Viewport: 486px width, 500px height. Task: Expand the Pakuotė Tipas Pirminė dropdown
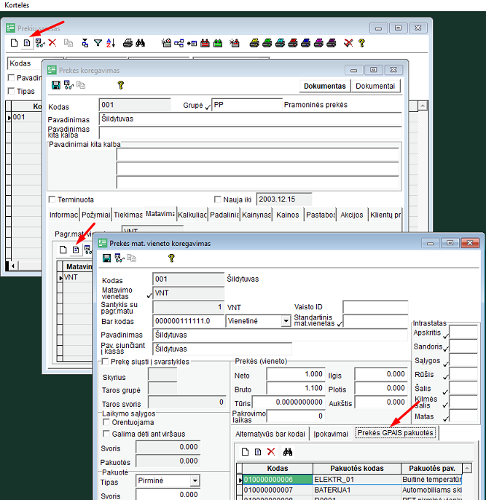pyautogui.click(x=195, y=481)
